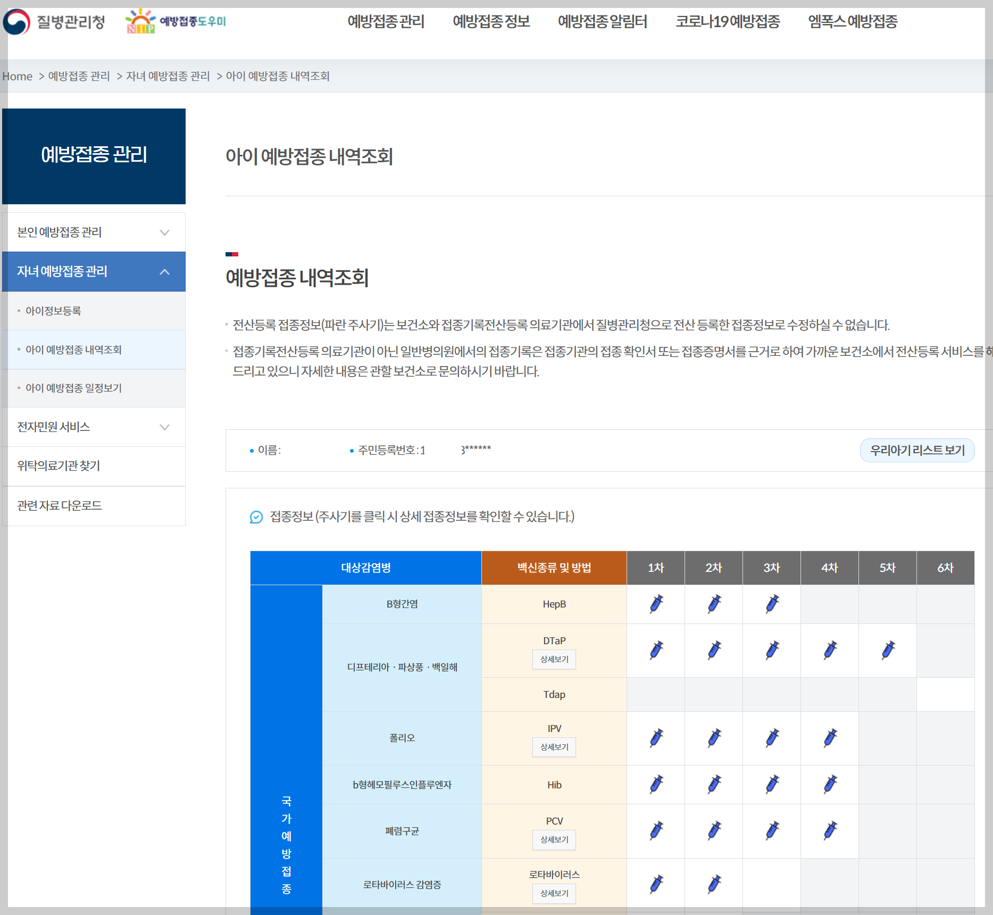
Task: Click PCV 상세보기 button
Action: click(x=554, y=839)
